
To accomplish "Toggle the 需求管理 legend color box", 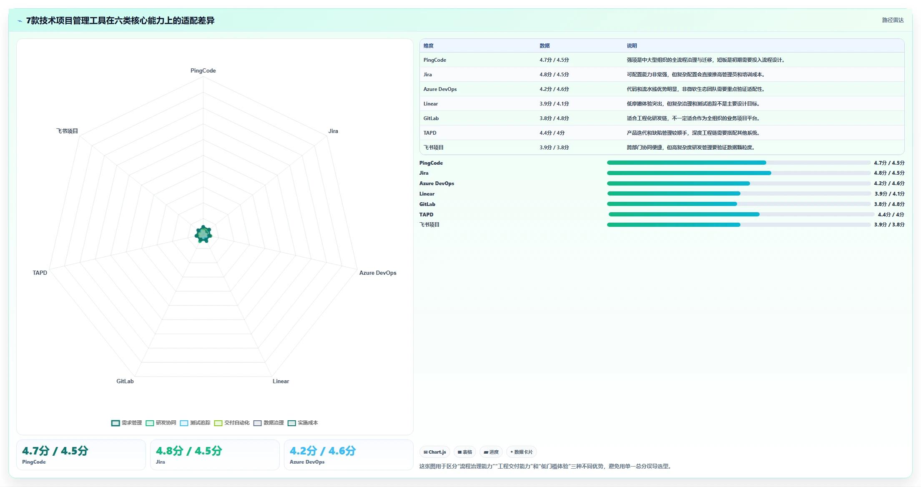I will 115,423.
